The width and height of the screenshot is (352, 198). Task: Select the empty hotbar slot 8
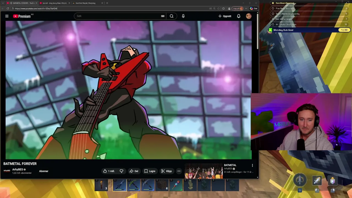[x=218, y=185]
